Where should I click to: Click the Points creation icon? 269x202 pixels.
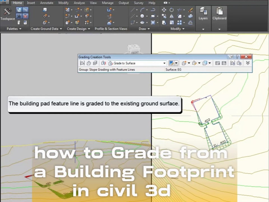point(45,16)
